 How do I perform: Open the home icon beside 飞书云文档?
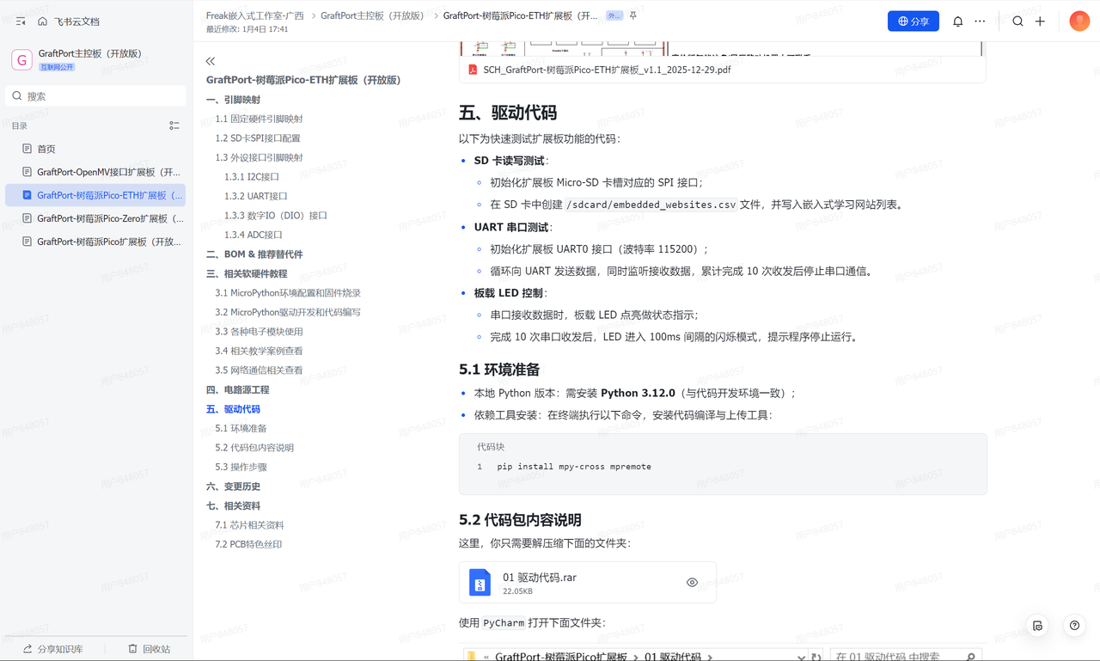click(x=42, y=21)
